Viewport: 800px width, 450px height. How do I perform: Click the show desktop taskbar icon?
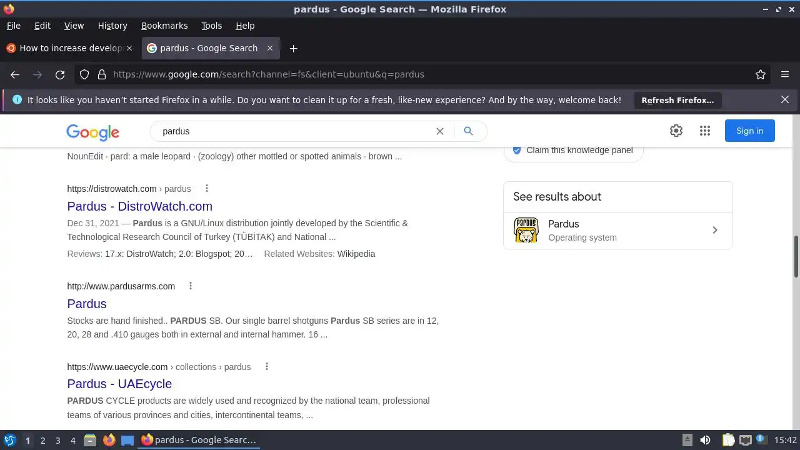coord(127,440)
